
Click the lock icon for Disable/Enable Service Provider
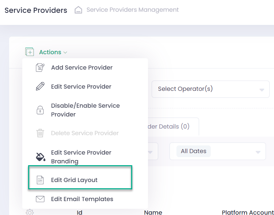[x=40, y=110]
